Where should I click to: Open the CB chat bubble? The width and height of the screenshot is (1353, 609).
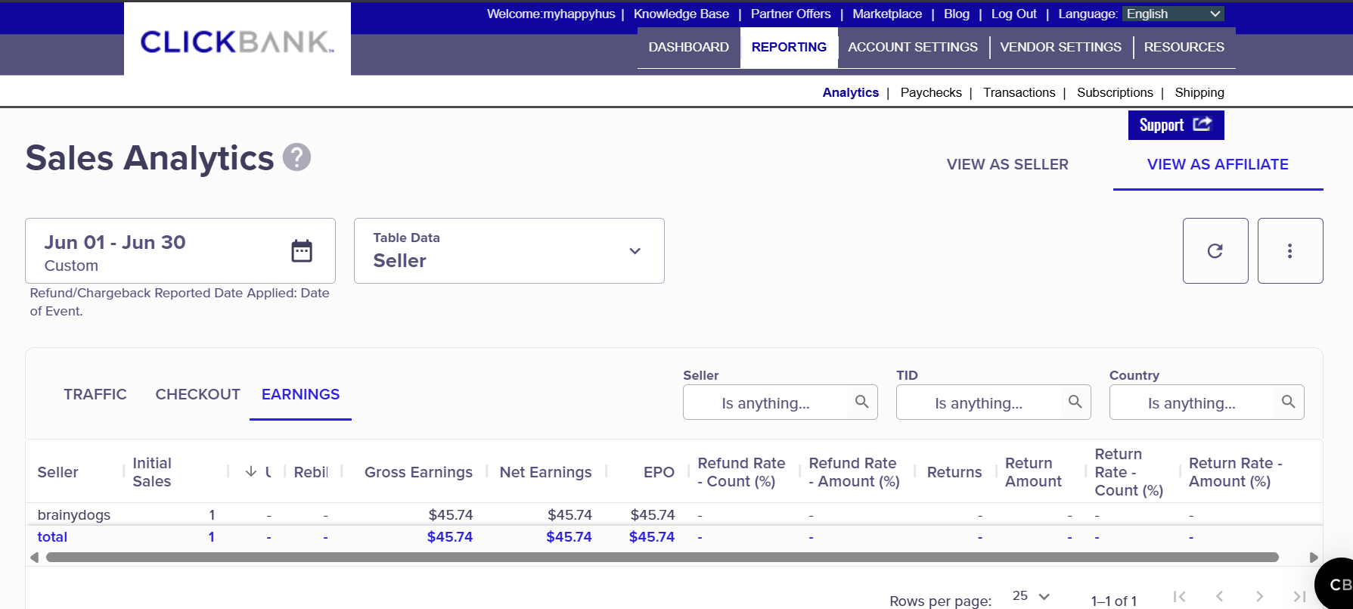1337,584
